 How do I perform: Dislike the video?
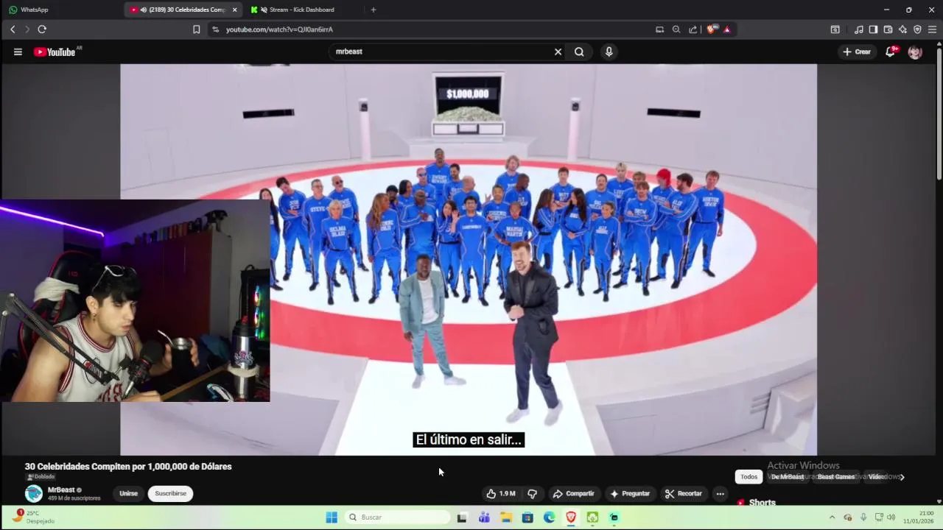(532, 493)
